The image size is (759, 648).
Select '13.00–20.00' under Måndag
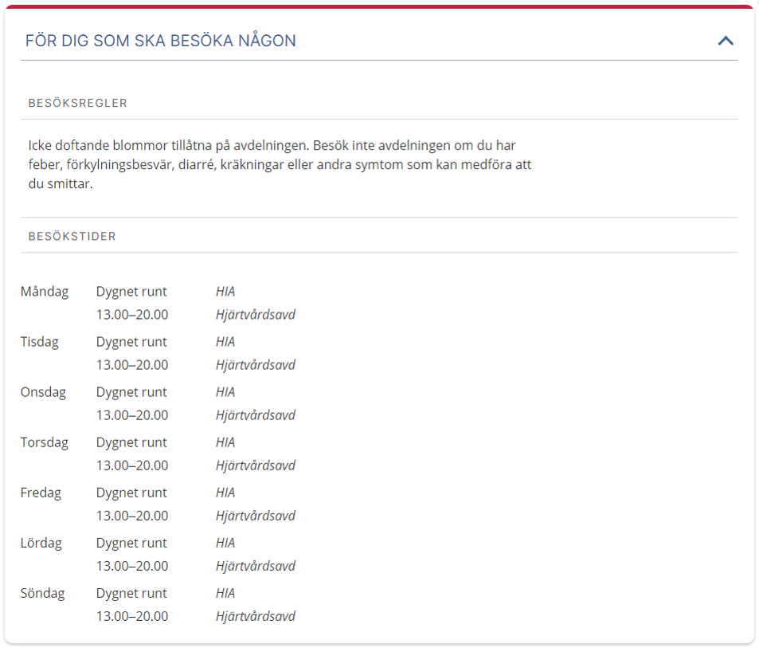132,315
